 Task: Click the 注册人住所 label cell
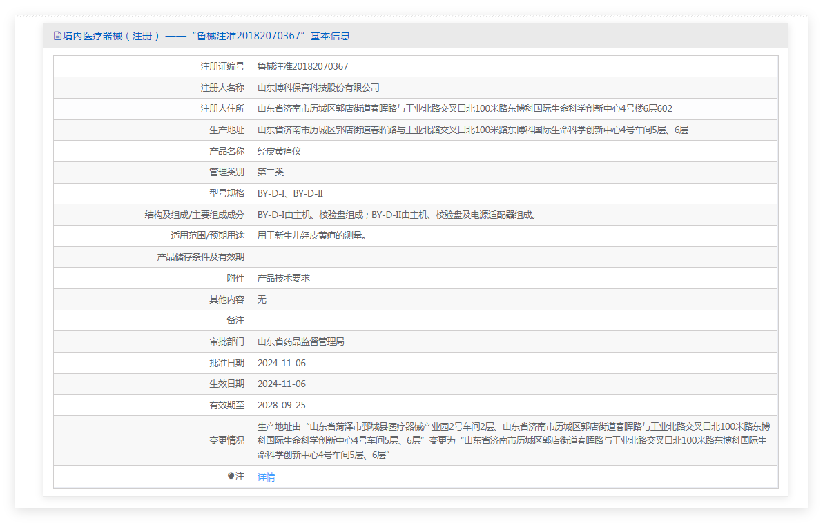click(x=152, y=108)
